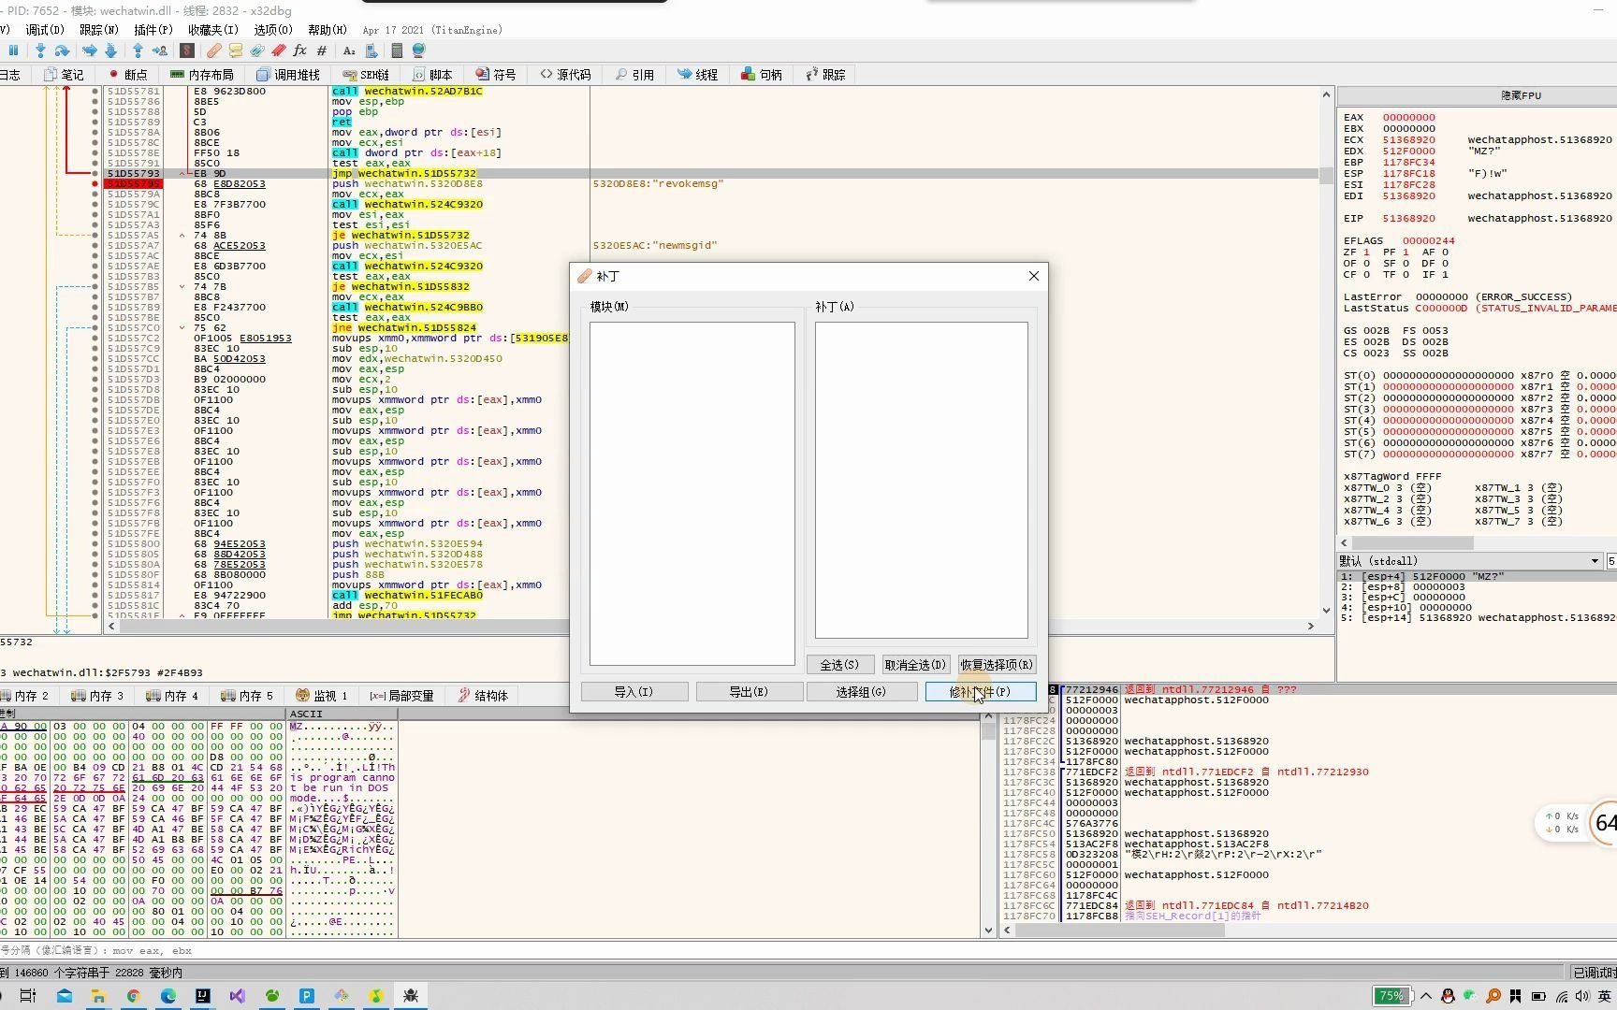Click the Patches bandage icon in toolbar
1617x1010 pixels.
click(x=214, y=50)
